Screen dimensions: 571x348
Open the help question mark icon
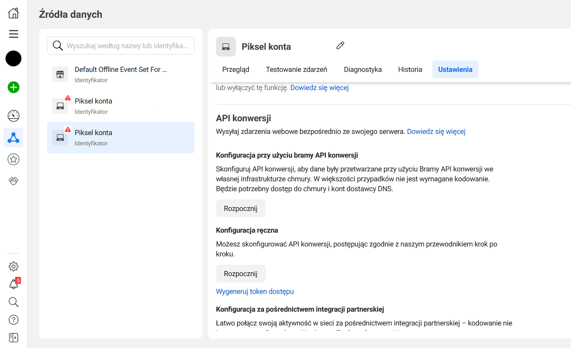point(13,320)
